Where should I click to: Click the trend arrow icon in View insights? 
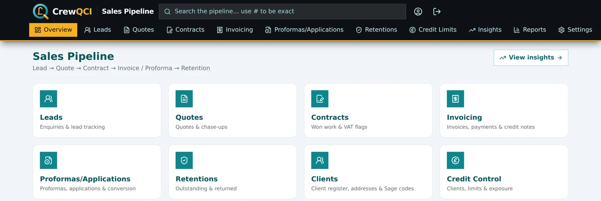pyautogui.click(x=503, y=58)
